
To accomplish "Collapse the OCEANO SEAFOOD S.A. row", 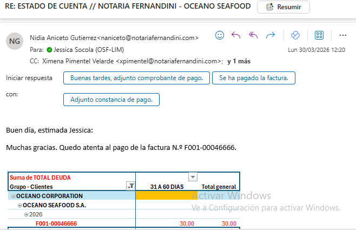I will tap(19, 205).
